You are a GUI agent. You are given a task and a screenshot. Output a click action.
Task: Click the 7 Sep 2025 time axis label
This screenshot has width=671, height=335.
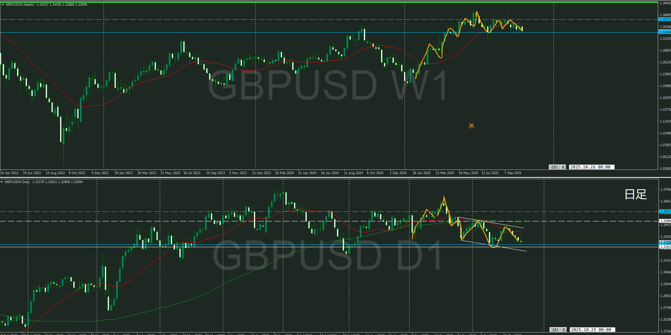[513, 173]
